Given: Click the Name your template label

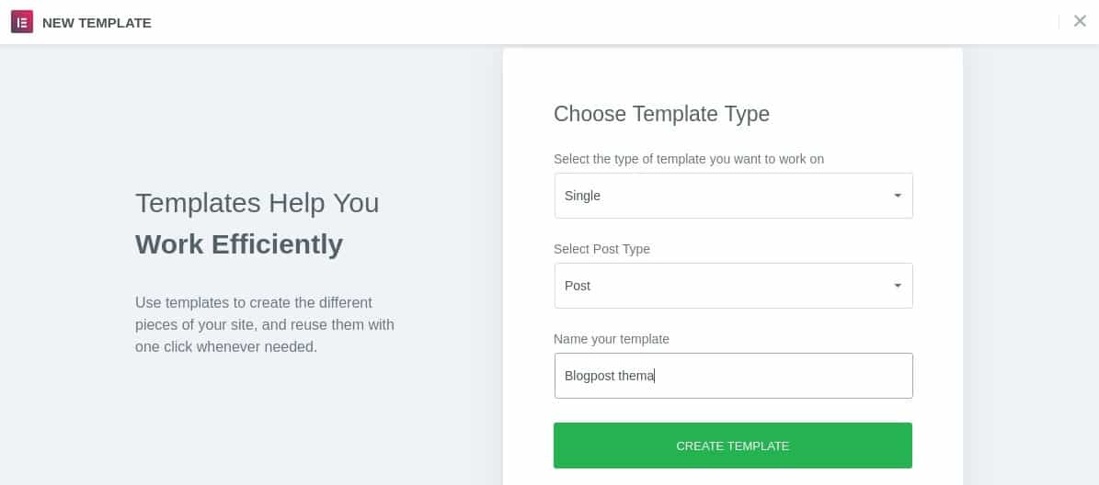Looking at the screenshot, I should coord(612,339).
